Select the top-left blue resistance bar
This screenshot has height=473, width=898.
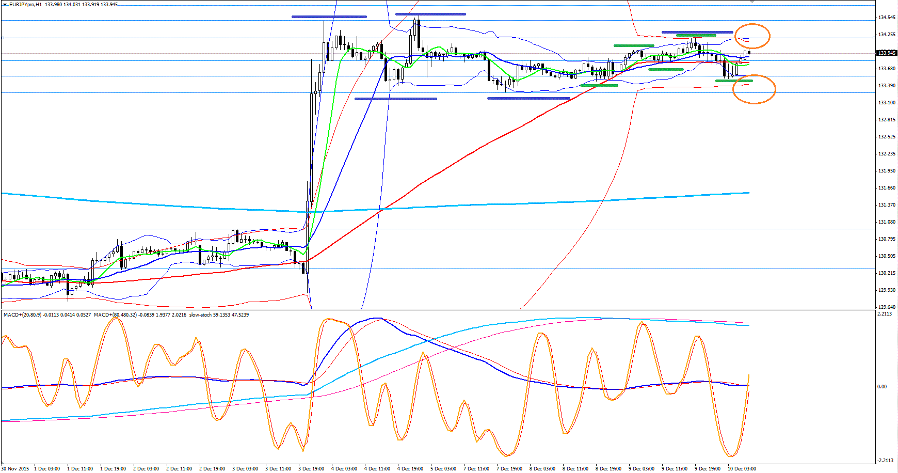click(329, 17)
